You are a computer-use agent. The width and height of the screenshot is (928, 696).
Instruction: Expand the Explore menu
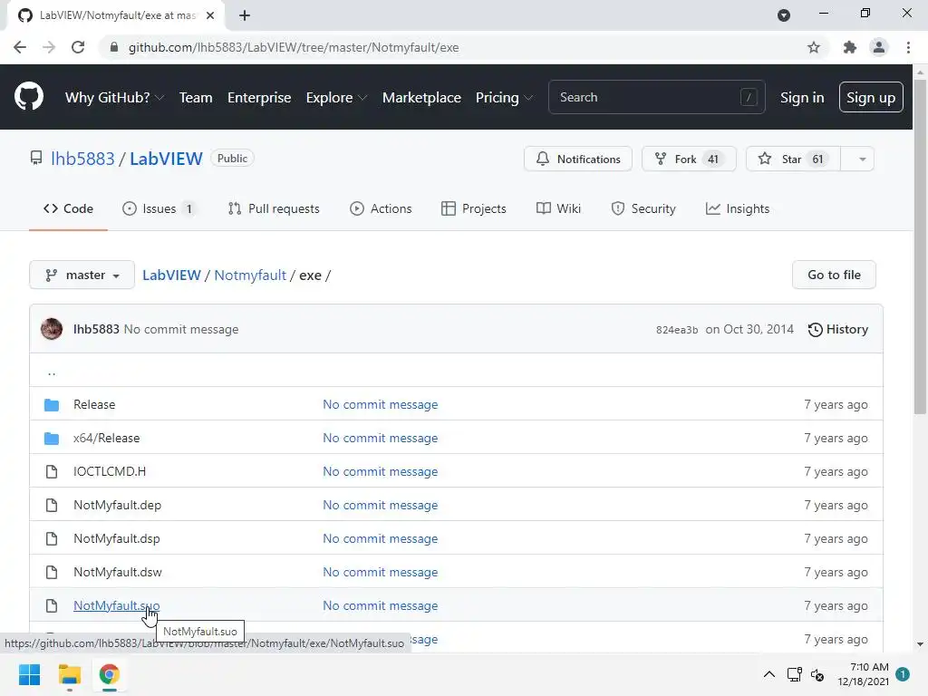336,98
